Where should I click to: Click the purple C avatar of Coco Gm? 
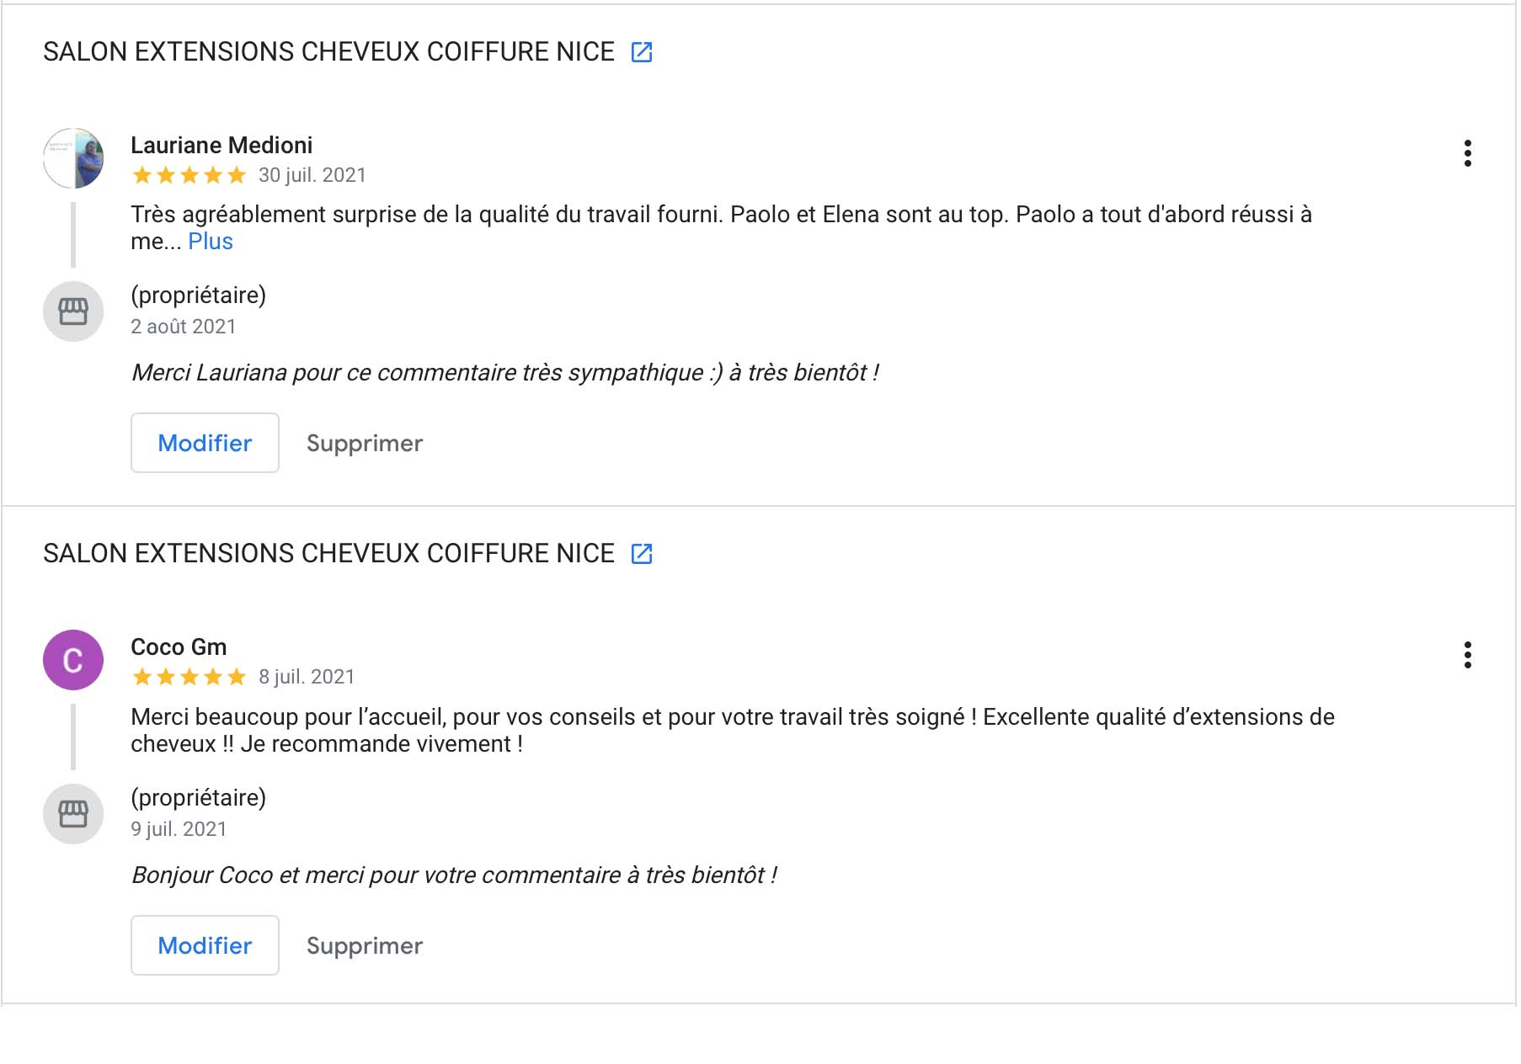coord(73,660)
